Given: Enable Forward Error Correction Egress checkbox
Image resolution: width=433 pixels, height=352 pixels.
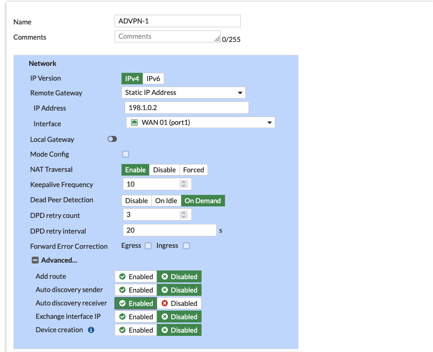Looking at the screenshot, I should click(148, 246).
